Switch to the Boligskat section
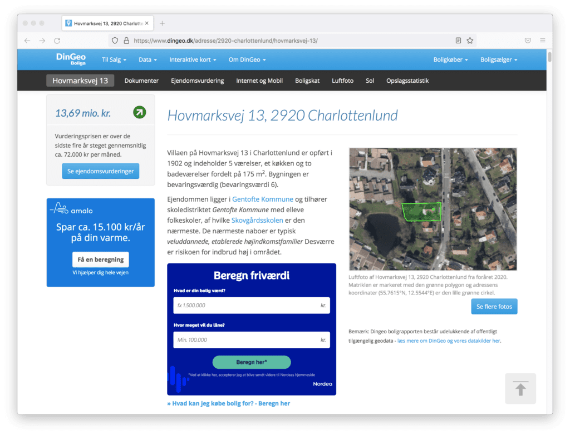 [307, 81]
